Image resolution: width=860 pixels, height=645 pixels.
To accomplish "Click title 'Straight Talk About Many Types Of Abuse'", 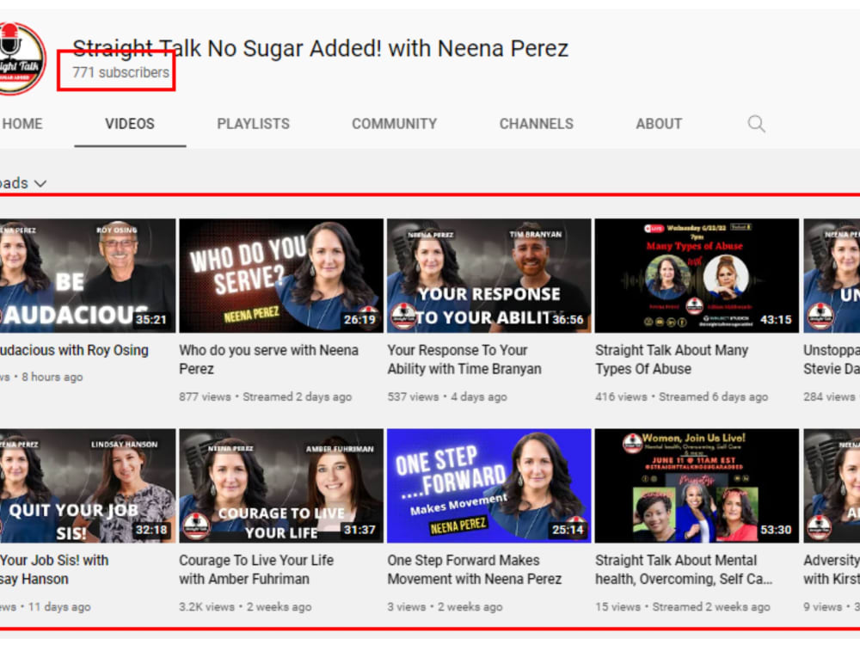I will (672, 359).
